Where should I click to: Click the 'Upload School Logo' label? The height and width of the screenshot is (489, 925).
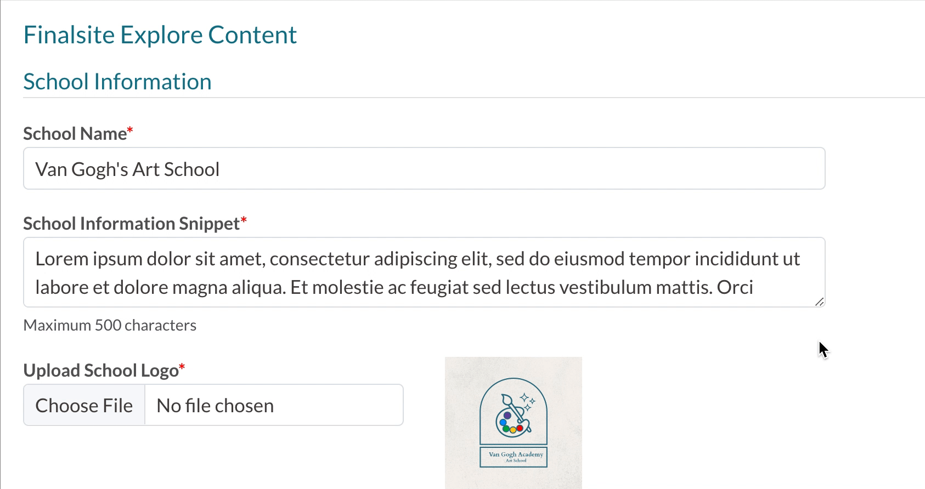coord(101,371)
